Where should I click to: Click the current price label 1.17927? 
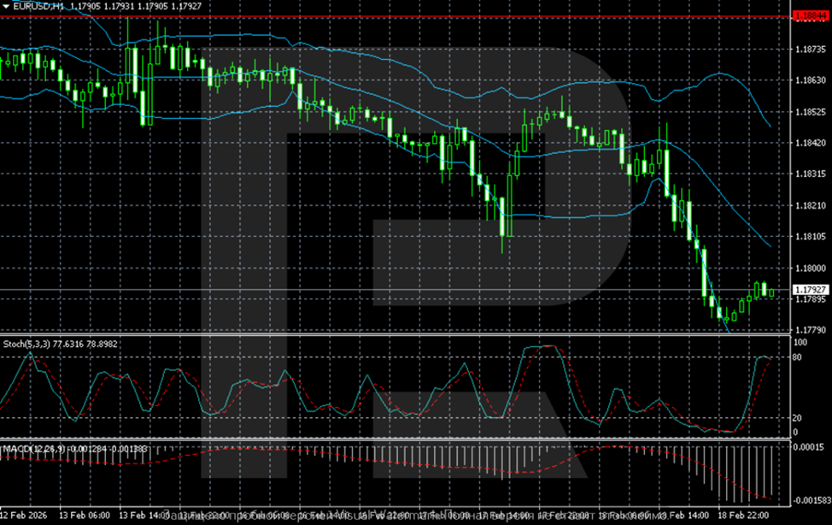tap(810, 290)
